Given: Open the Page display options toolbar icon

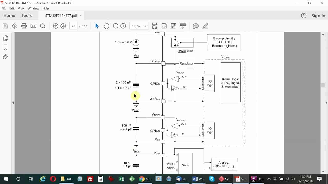Looking at the screenshot, I should pos(183,26).
